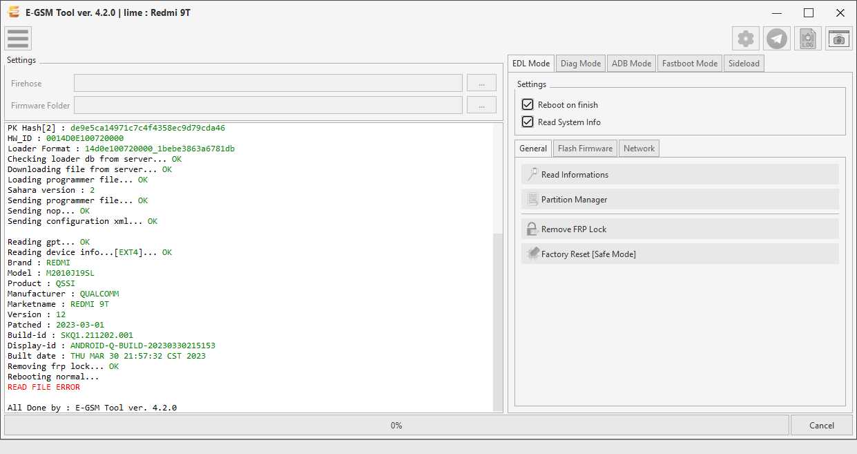This screenshot has height=454, width=857.
Task: Click the Read Informations icon
Action: [x=532, y=174]
